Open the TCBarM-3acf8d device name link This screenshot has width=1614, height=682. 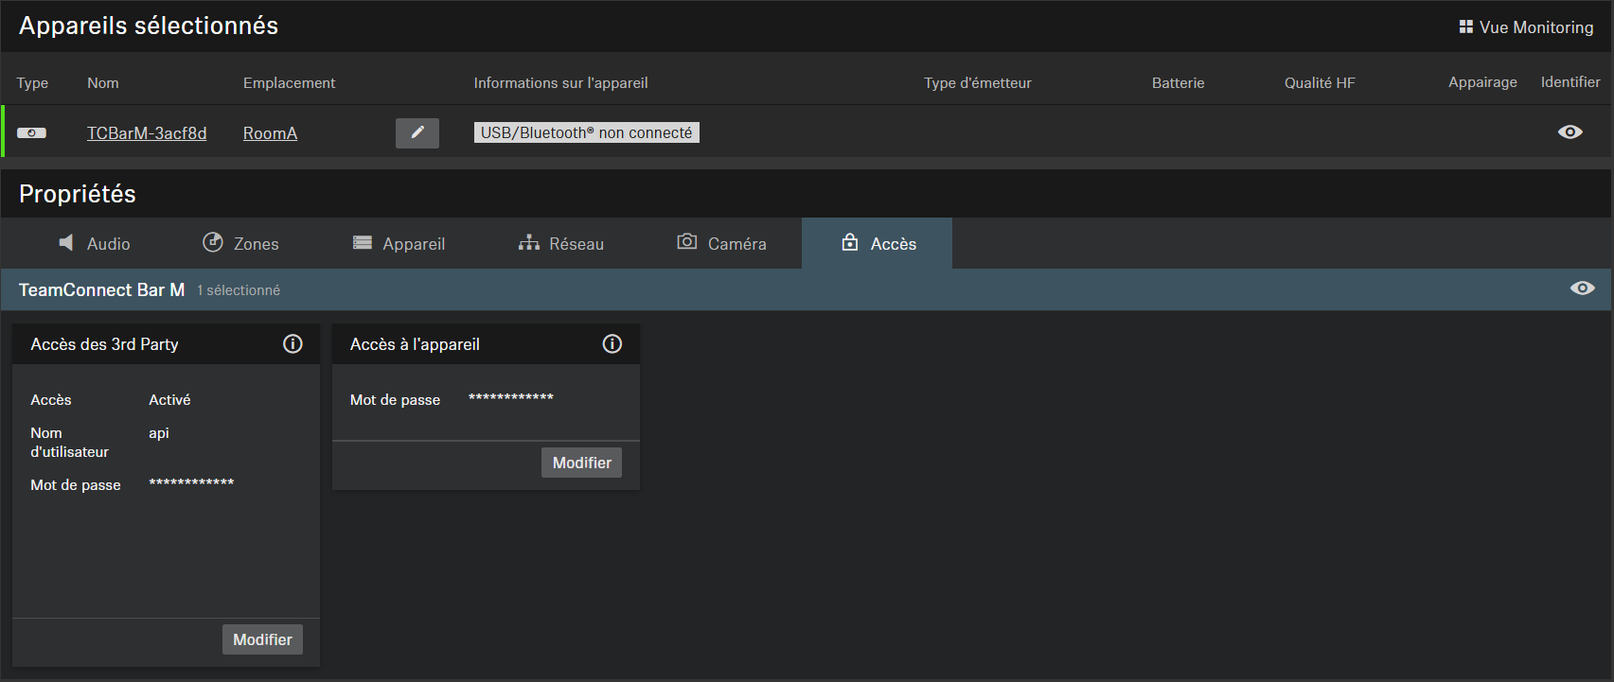pyautogui.click(x=147, y=133)
